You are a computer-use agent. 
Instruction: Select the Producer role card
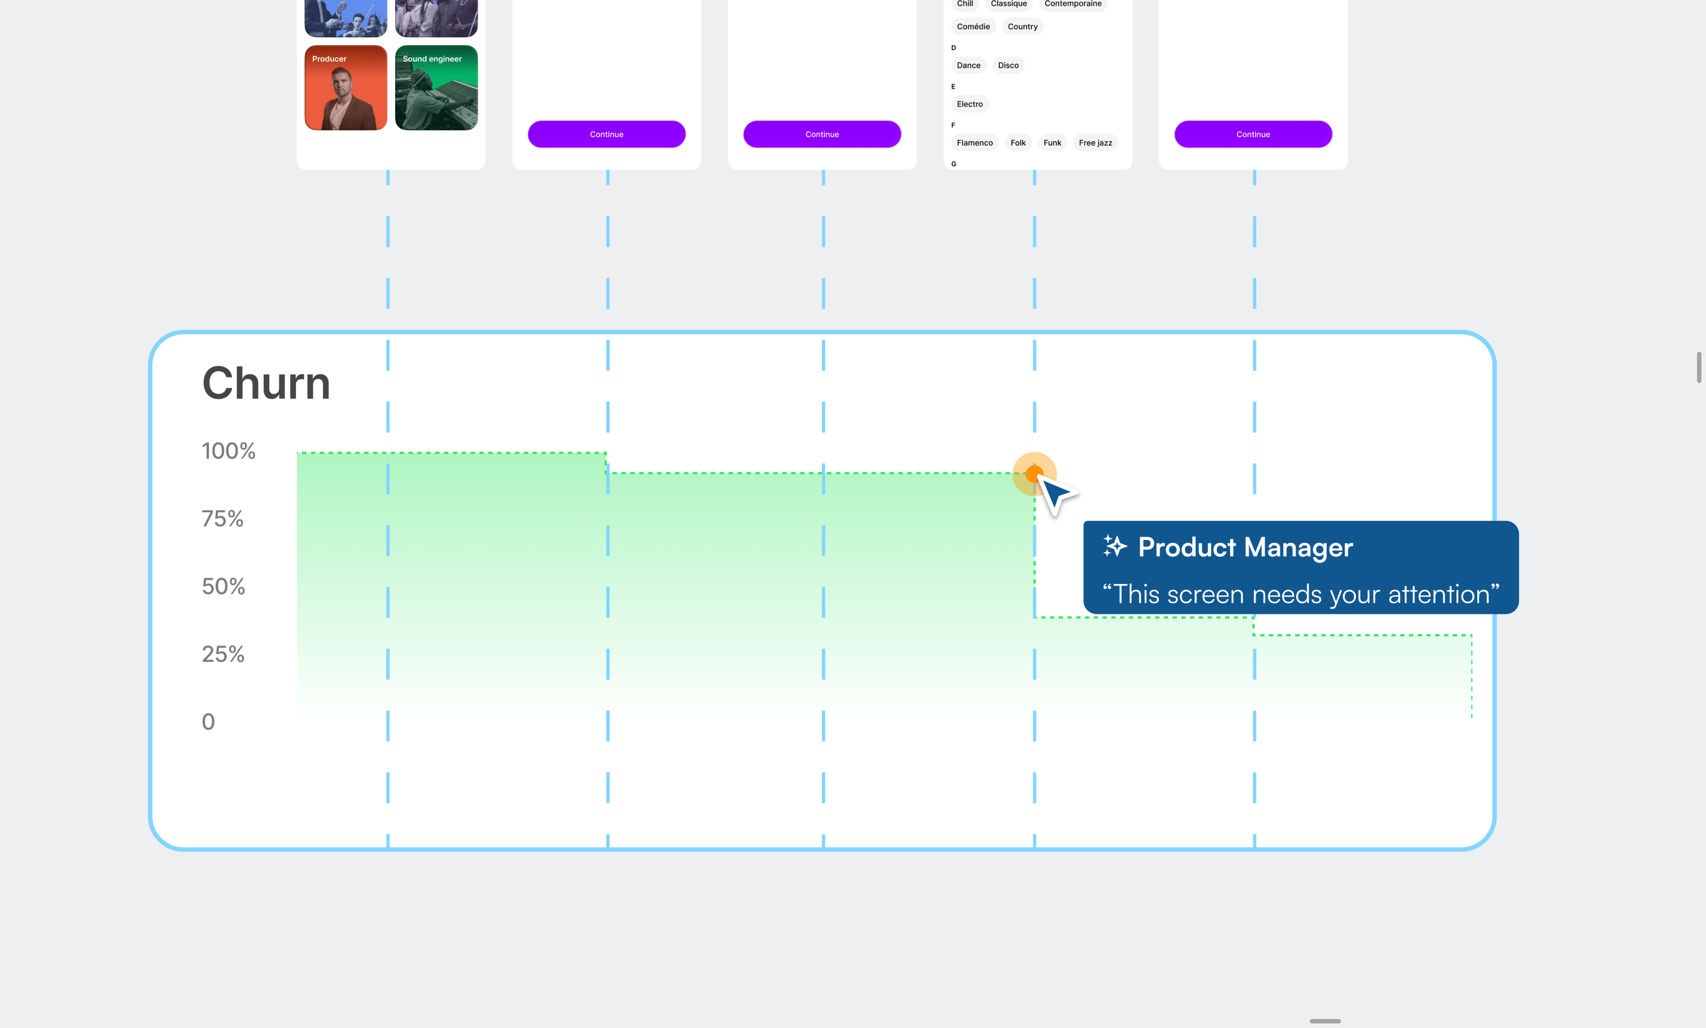click(x=345, y=88)
